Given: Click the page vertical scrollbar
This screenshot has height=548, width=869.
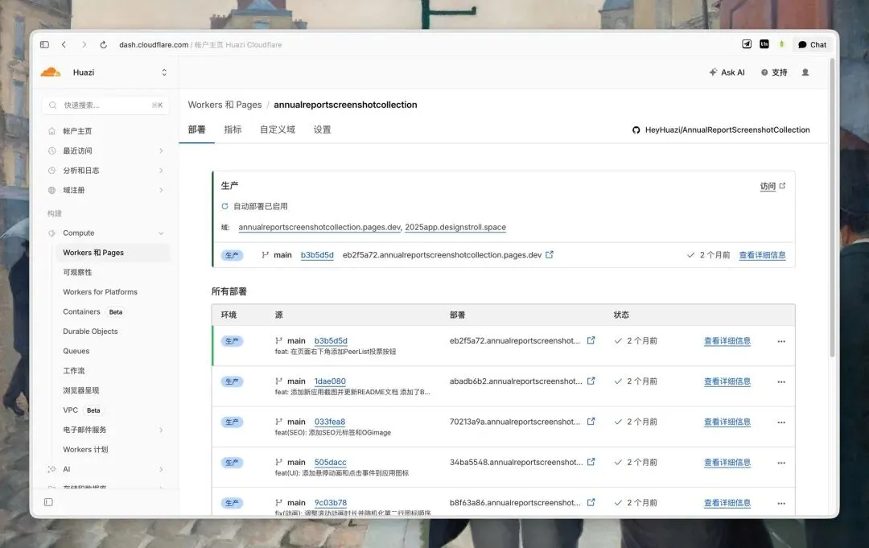Looking at the screenshot, I should pyautogui.click(x=832, y=208).
